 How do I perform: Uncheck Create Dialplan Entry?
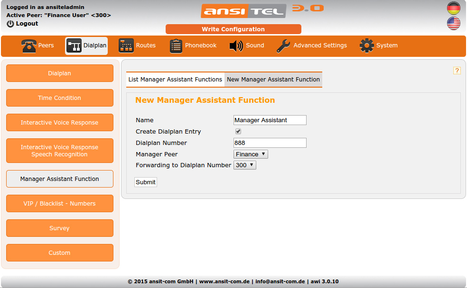pos(238,131)
